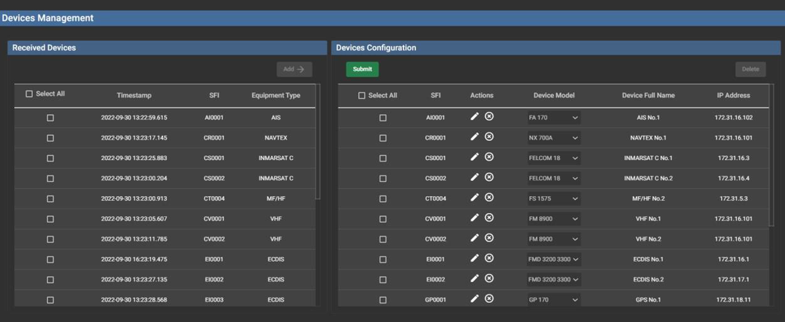Select the GPS No.1 configuration checkbox

click(x=383, y=300)
